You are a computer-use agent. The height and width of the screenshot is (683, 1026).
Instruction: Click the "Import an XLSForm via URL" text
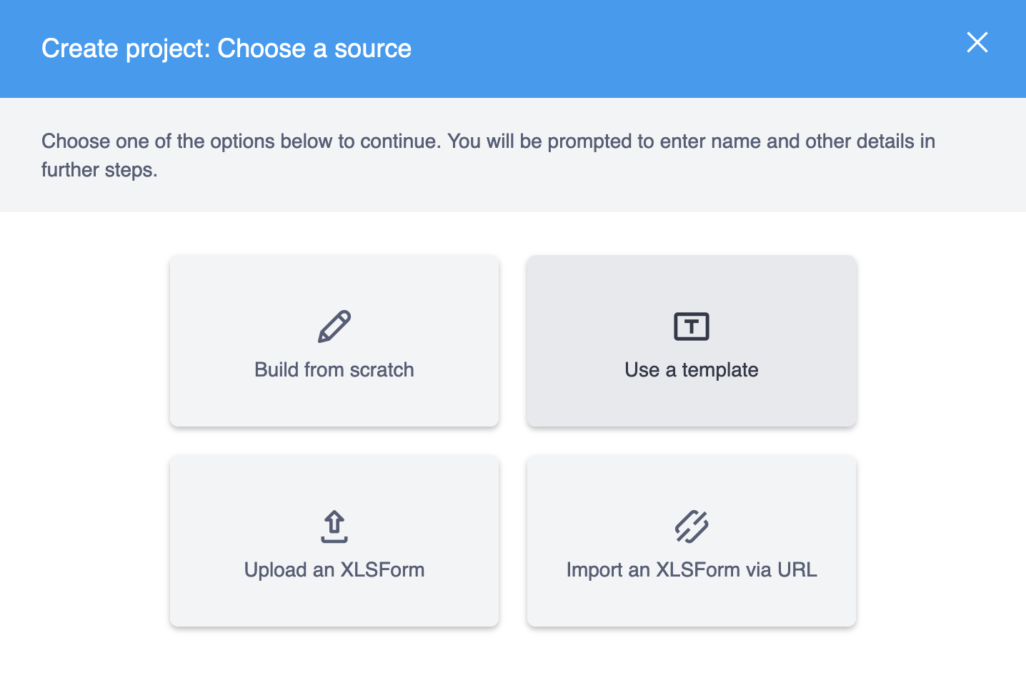(691, 569)
